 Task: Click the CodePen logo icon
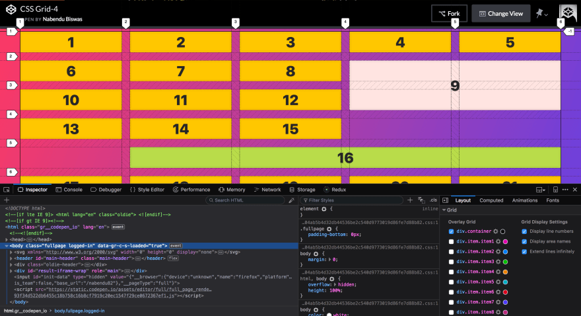pos(11,9)
